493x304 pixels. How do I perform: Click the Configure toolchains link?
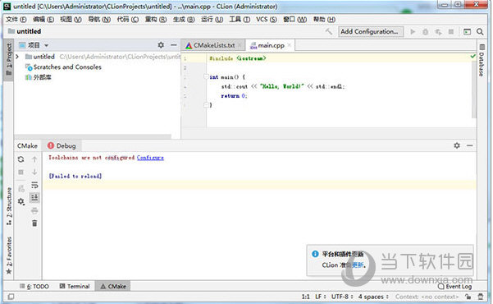point(150,158)
